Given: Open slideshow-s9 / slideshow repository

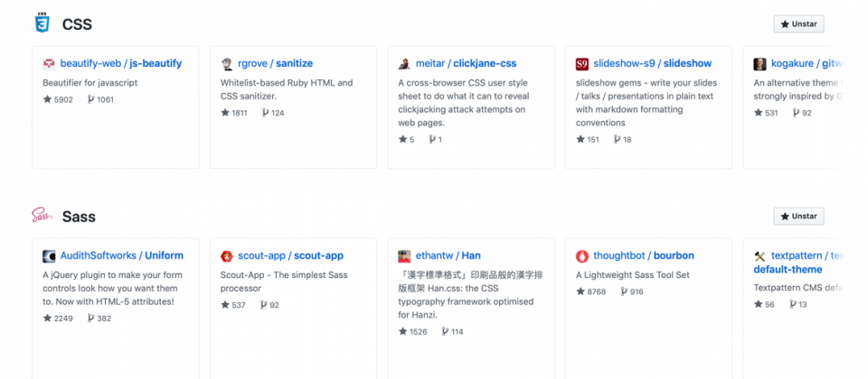Looking at the screenshot, I should click(652, 63).
